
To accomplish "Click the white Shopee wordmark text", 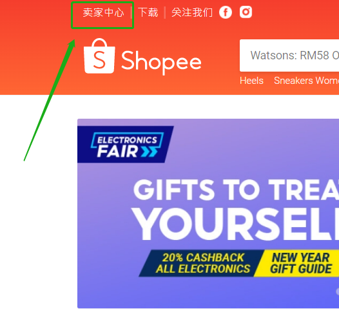I will tap(161, 62).
